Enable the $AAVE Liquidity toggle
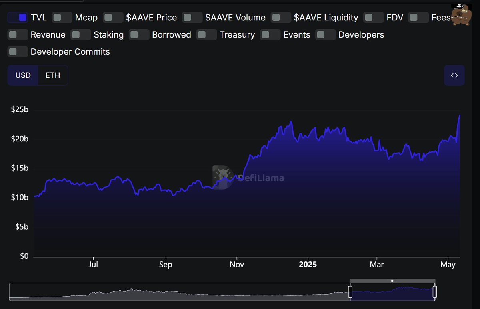Image resolution: width=480 pixels, height=309 pixels. click(281, 17)
